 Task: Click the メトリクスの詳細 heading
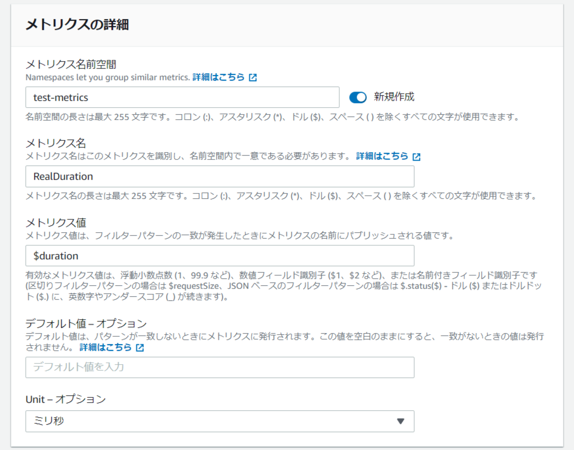coord(77,25)
